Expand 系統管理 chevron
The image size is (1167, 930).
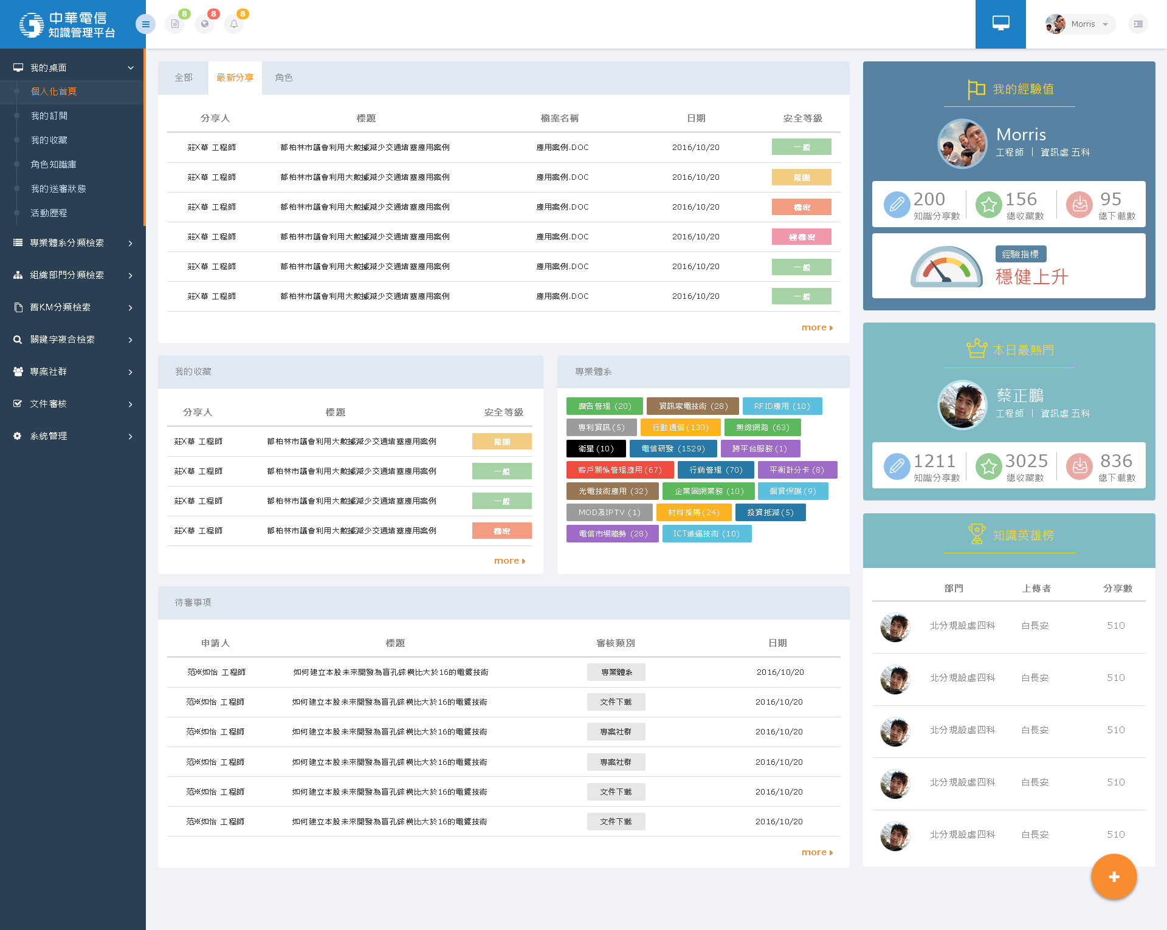(x=131, y=436)
